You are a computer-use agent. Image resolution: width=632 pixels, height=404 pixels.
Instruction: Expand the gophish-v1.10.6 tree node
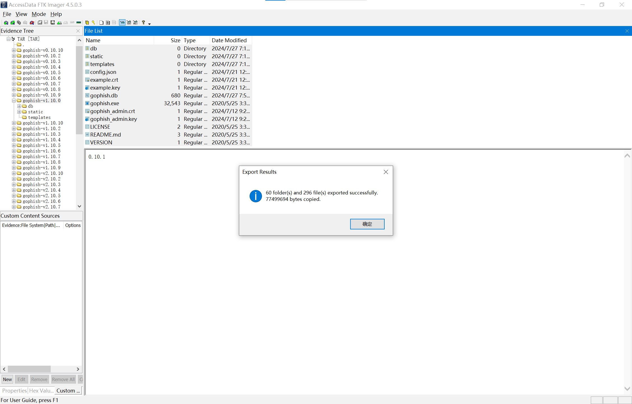click(x=14, y=151)
